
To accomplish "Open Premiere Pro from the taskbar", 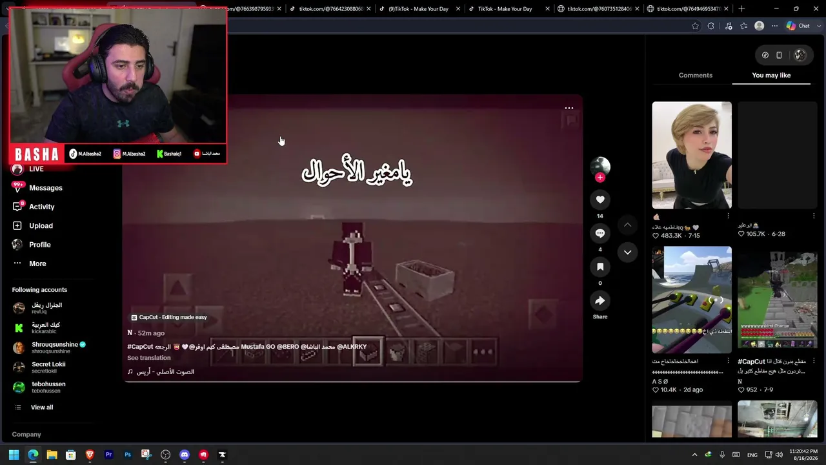I will point(108,455).
